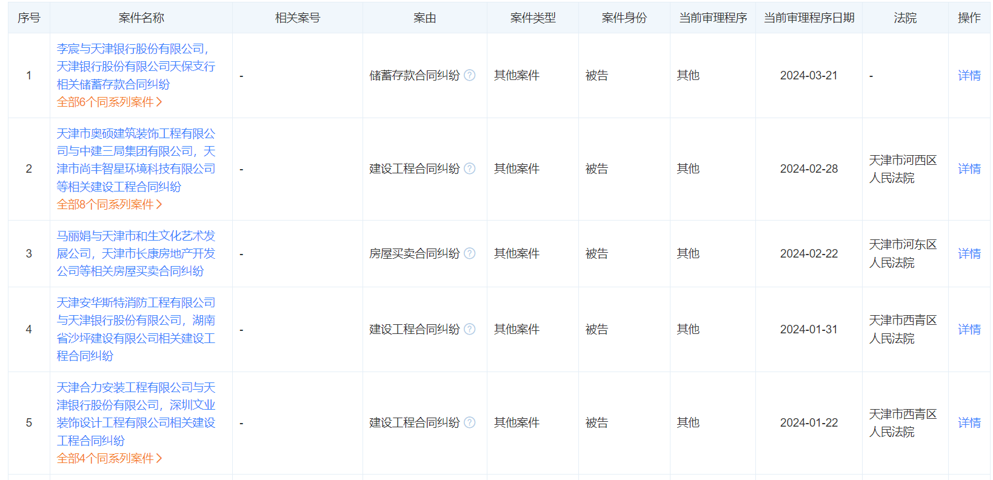Image resolution: width=993 pixels, height=480 pixels.
Task: Click the 案件类型 column header
Action: click(x=533, y=18)
